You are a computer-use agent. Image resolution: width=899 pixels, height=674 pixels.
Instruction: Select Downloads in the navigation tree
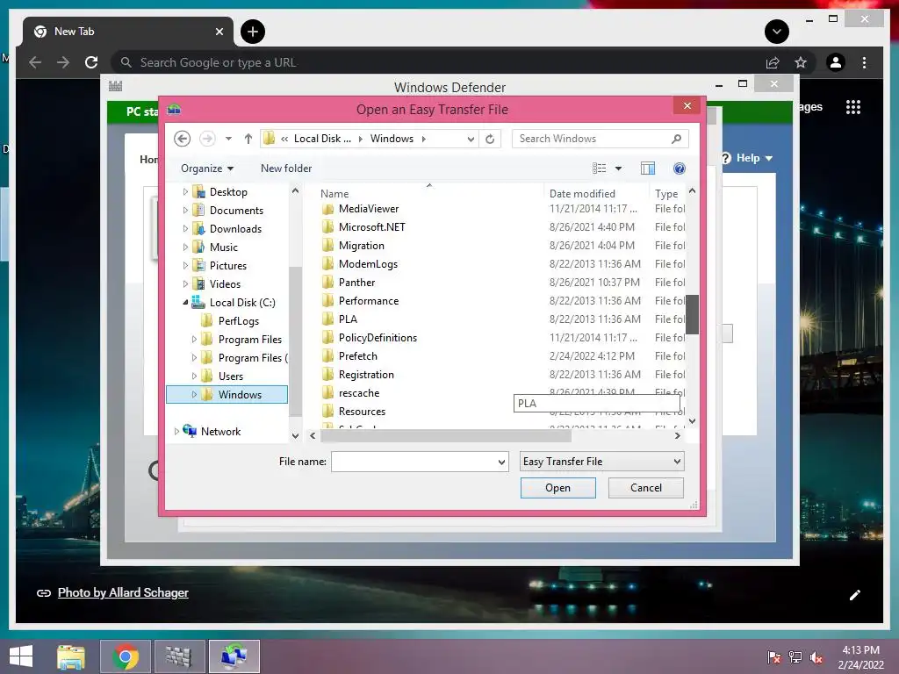235,229
